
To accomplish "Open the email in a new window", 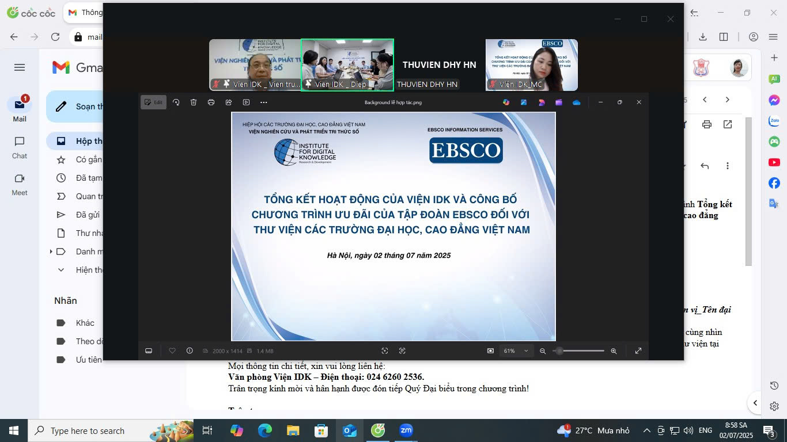I will (x=728, y=124).
